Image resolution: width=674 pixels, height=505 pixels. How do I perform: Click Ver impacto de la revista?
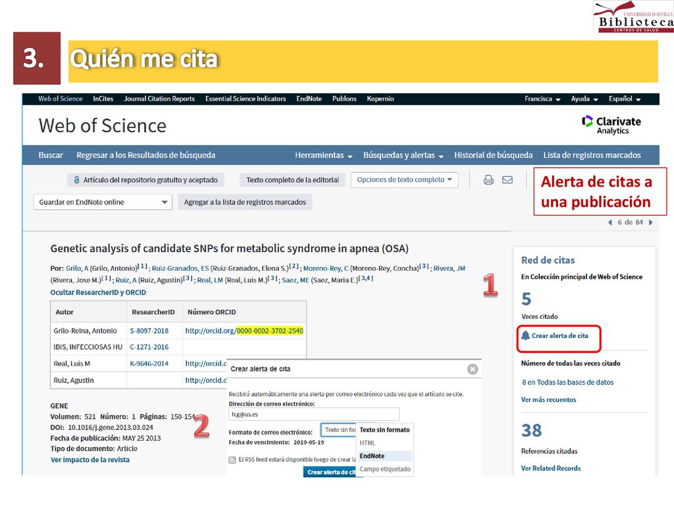click(x=90, y=460)
